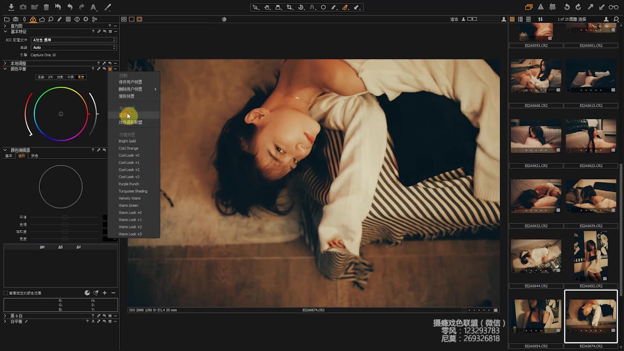
Task: Toggle the orange stacked-windows viewer icon
Action: pos(529,7)
